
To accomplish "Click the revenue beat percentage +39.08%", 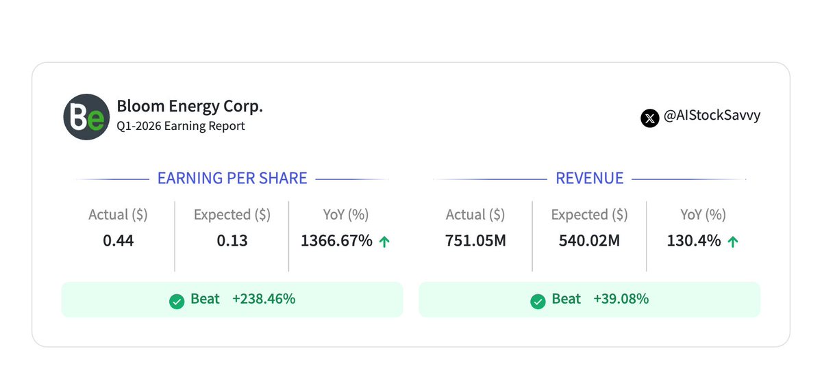I will [x=621, y=299].
